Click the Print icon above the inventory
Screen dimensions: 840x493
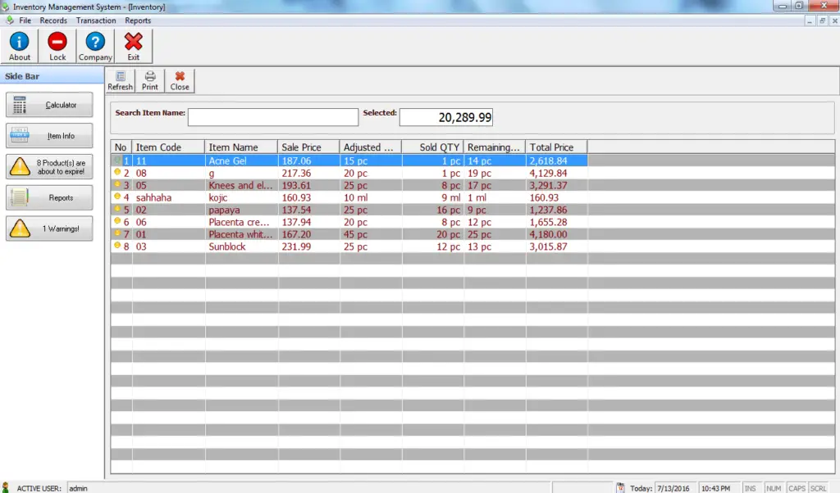click(x=149, y=79)
